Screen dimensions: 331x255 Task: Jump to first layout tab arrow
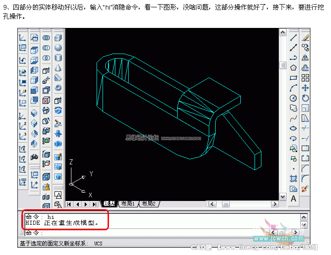pos(69,204)
